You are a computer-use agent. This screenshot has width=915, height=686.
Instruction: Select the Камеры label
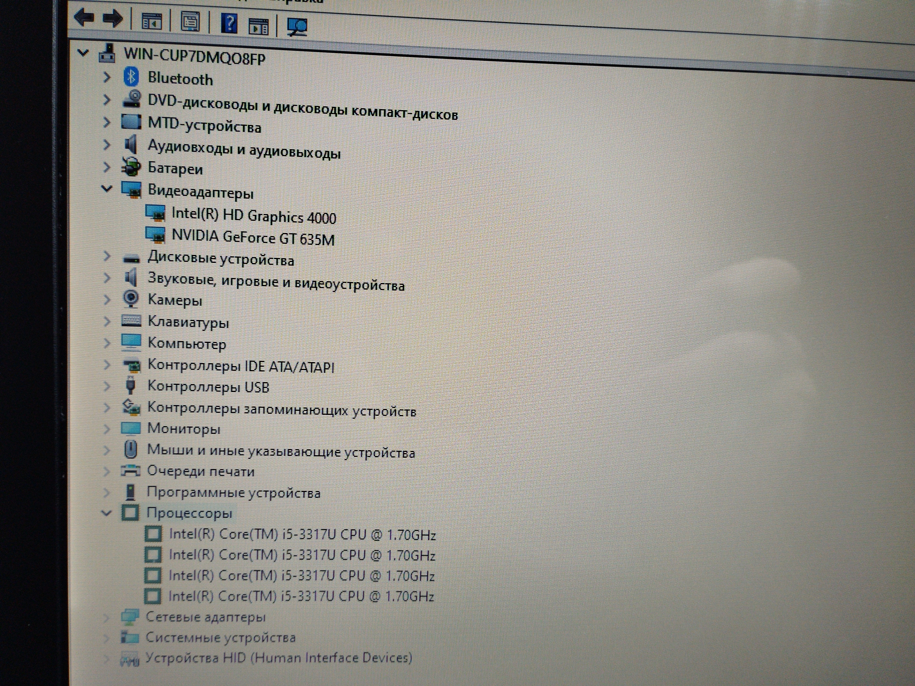point(175,300)
